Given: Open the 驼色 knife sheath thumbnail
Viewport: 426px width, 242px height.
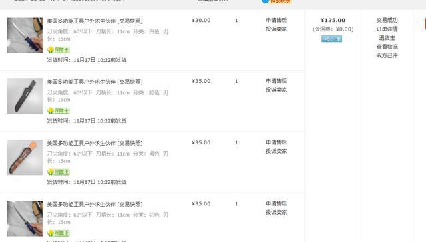Looking at the screenshot, I should [x=25, y=96].
